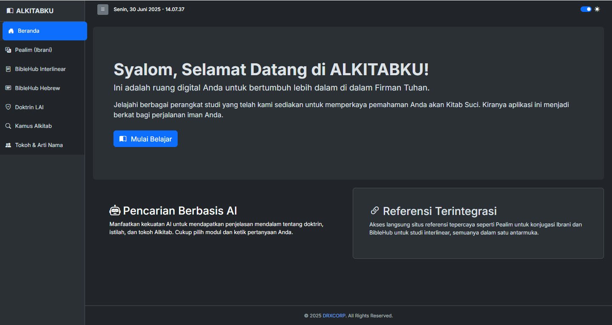Click the robot icon by Pencarian Berbasis AI
The width and height of the screenshot is (612, 325).
point(115,210)
